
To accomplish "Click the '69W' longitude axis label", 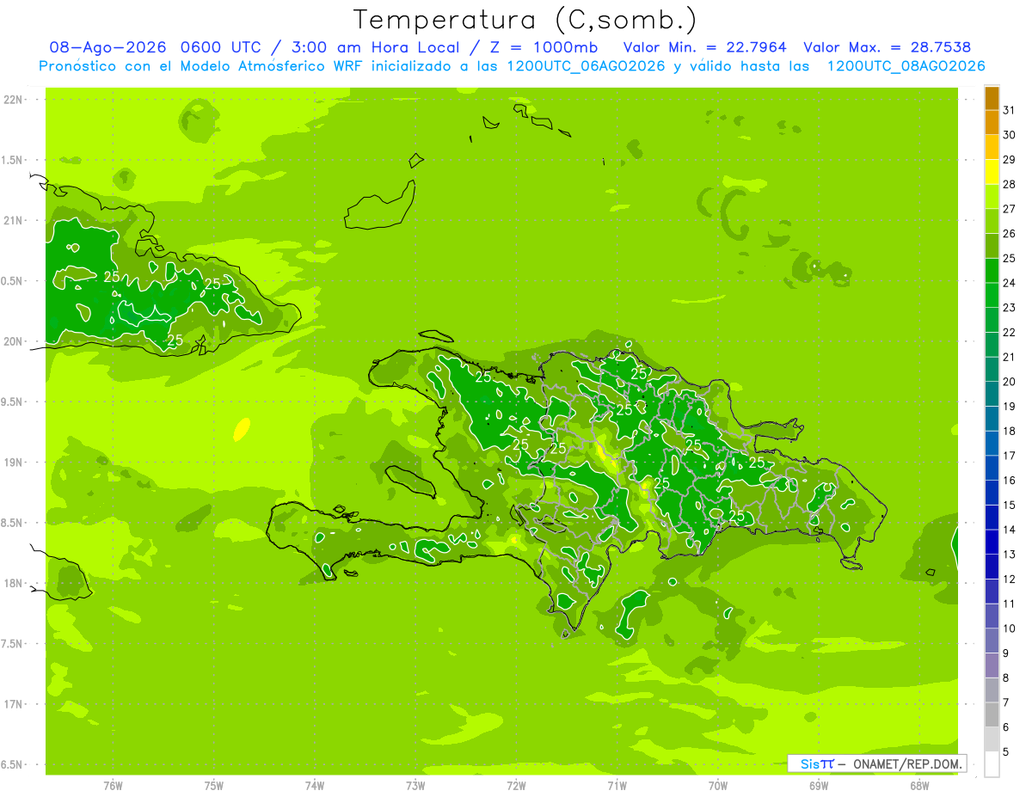I will click(819, 785).
